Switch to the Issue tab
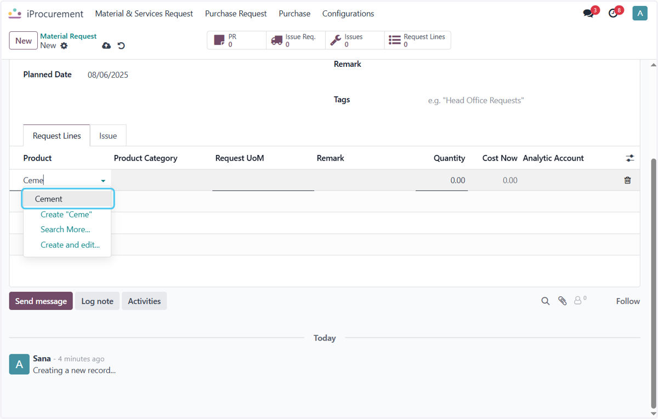This screenshot has width=658, height=419. pyautogui.click(x=108, y=135)
